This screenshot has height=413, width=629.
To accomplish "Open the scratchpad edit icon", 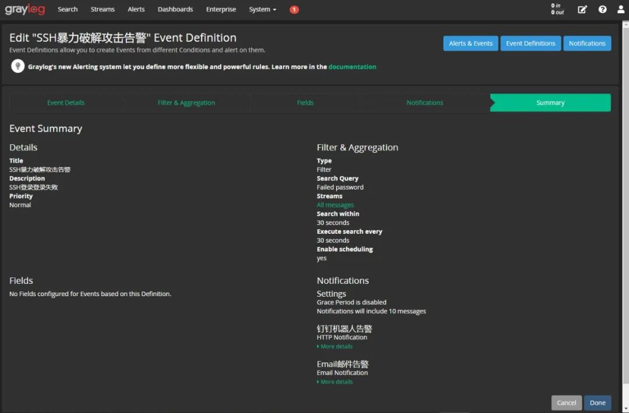I will [582, 9].
